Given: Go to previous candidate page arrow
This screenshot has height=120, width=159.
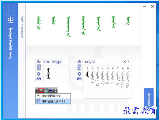Looking at the screenshot, I should (x=125, y=61).
